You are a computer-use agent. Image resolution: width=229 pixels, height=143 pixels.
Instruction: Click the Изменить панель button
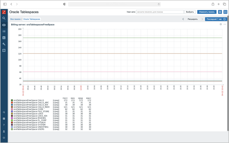coord(207,12)
